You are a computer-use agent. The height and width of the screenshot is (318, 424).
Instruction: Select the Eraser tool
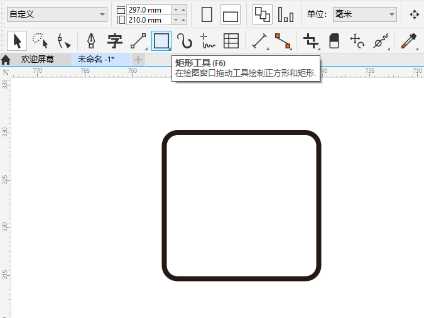[334, 41]
